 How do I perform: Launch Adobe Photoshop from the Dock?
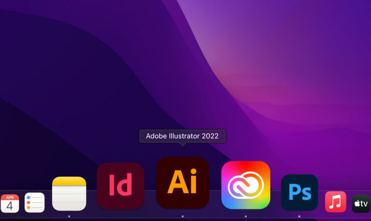click(300, 192)
